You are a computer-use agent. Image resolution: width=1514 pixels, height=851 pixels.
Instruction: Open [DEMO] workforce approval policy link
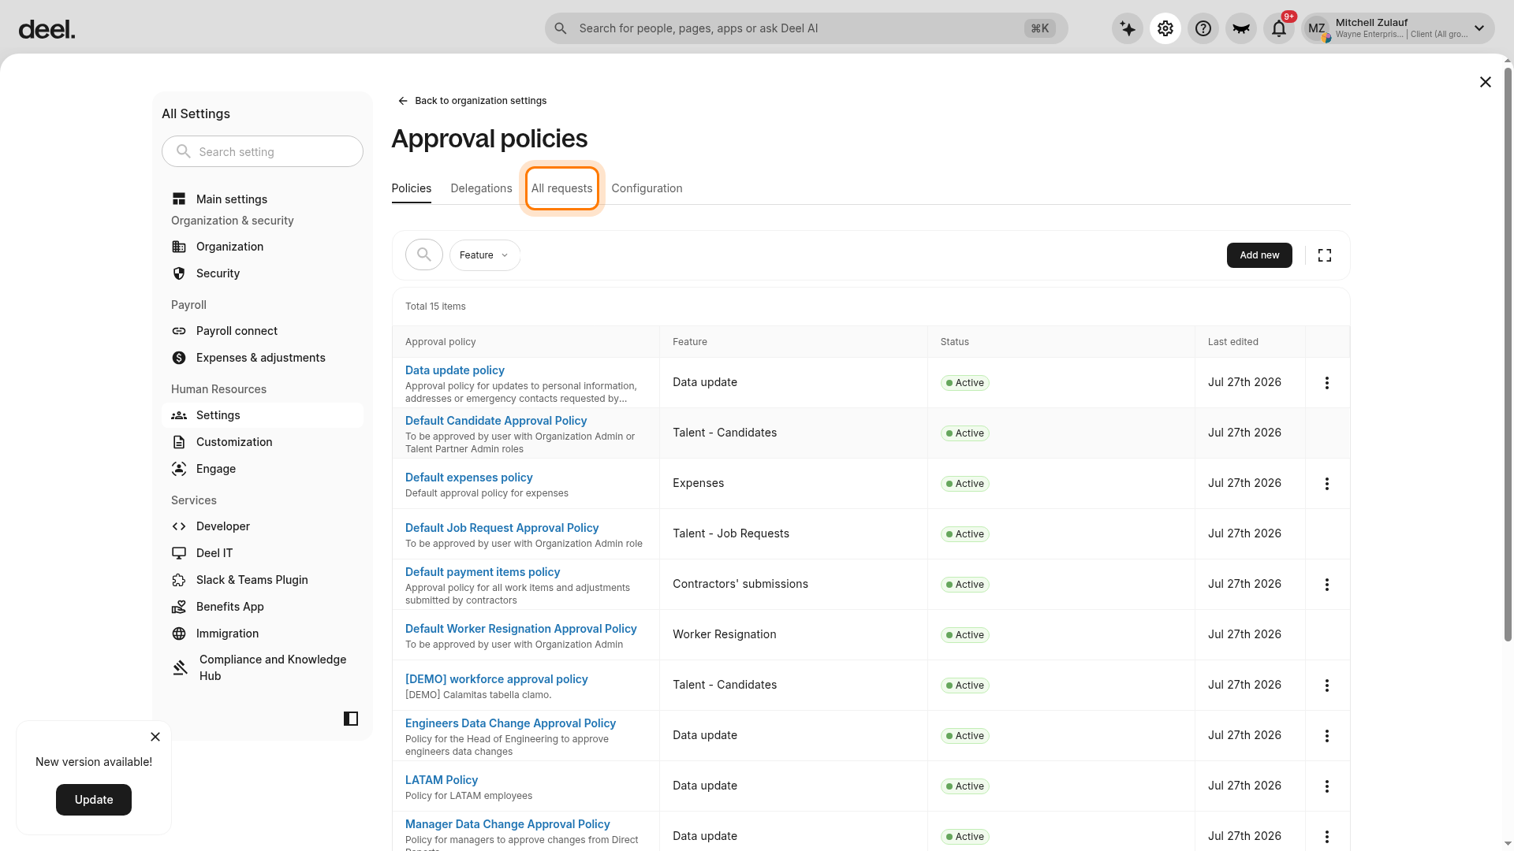pos(497,679)
